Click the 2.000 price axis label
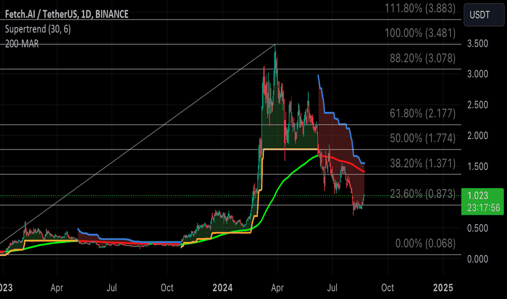The height and width of the screenshot is (299, 507). [x=478, y=135]
